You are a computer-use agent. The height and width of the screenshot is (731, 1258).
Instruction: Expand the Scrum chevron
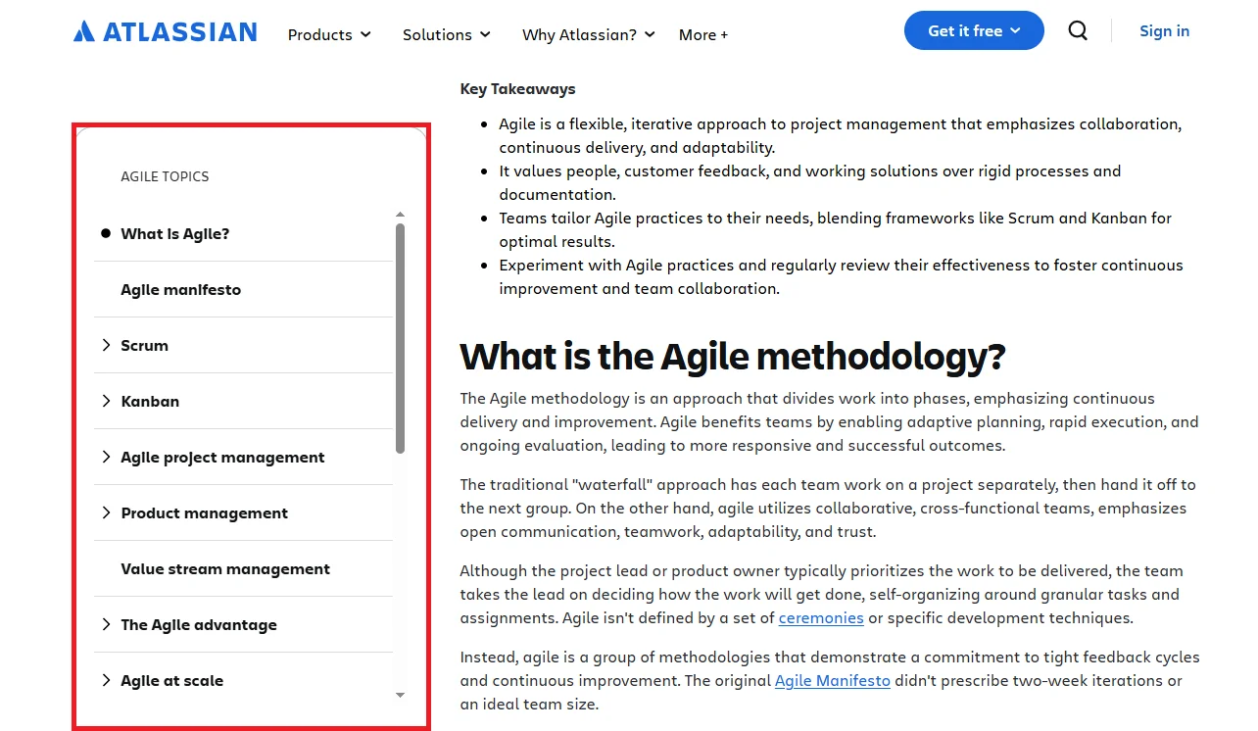pyautogui.click(x=106, y=345)
